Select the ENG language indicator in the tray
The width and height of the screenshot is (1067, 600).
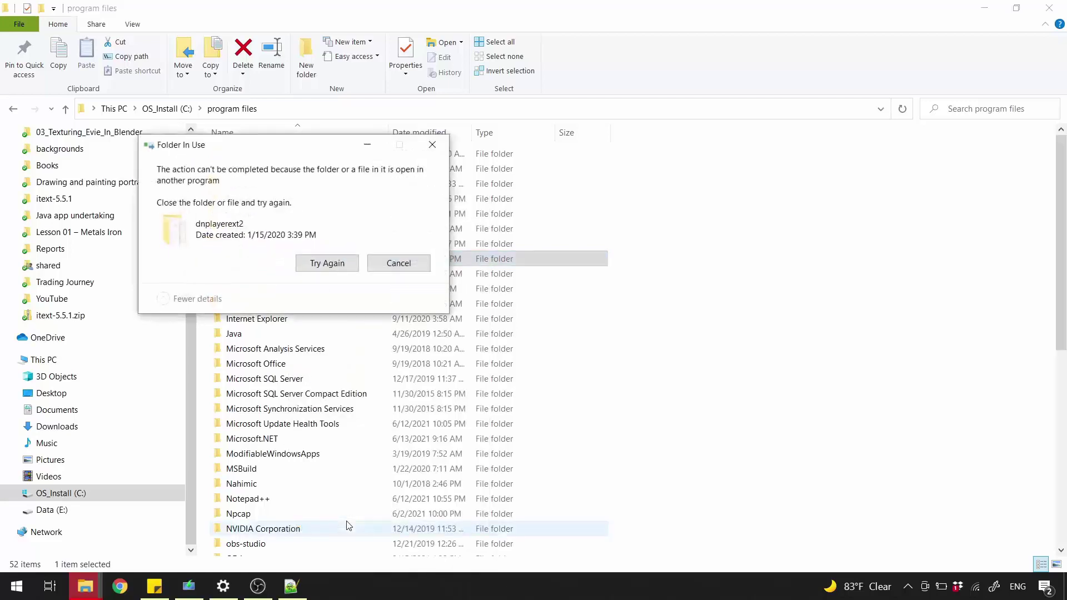tap(1018, 586)
